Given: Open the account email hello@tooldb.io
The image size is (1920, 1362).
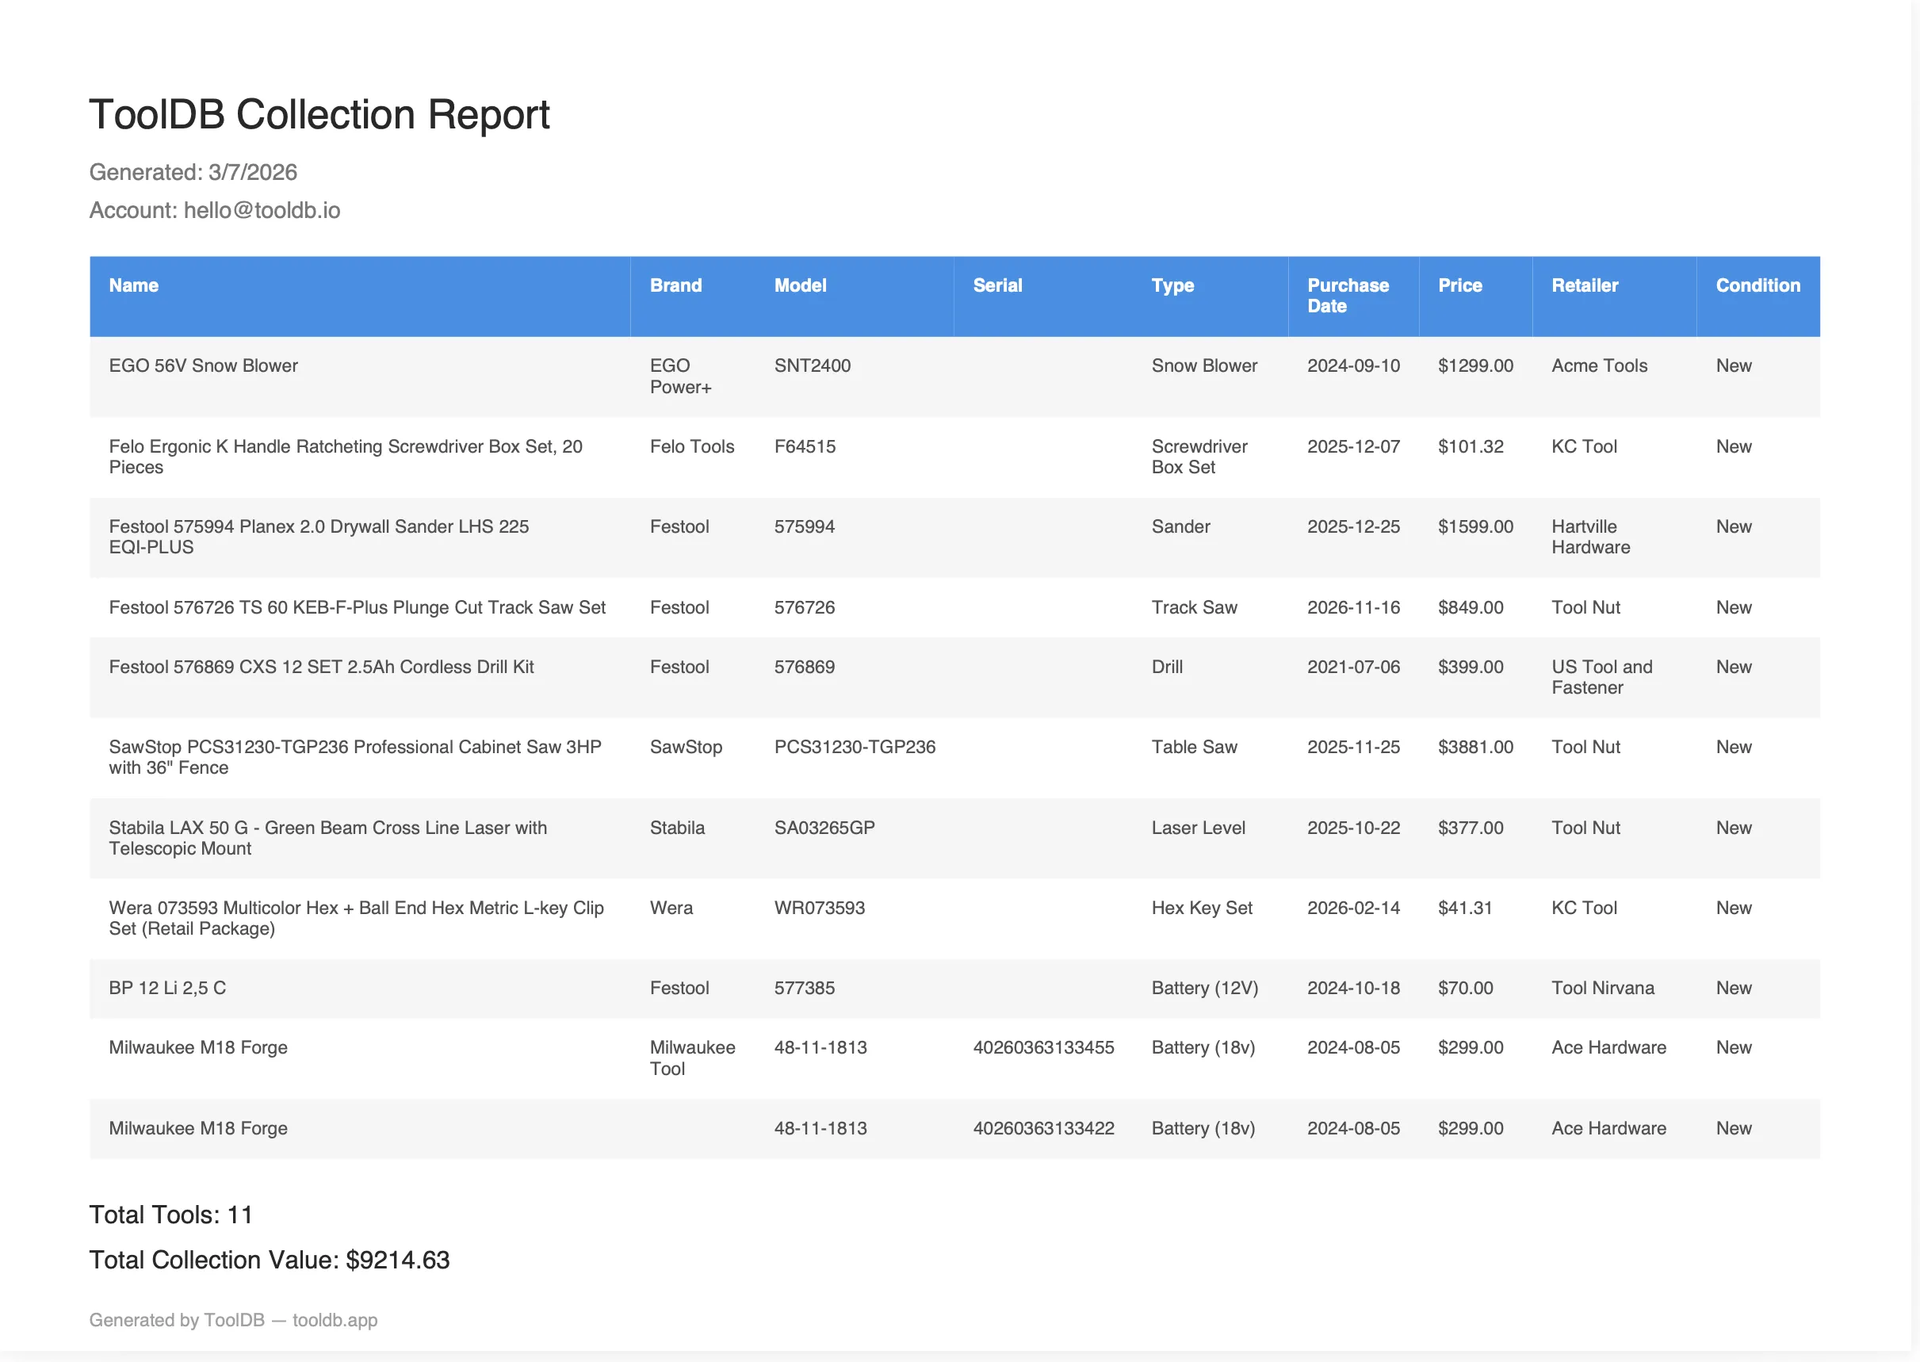Looking at the screenshot, I should [x=262, y=211].
